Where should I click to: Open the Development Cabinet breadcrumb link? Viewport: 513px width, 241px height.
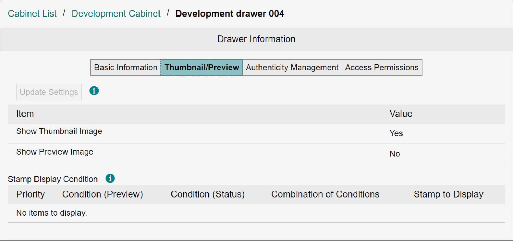pos(116,14)
